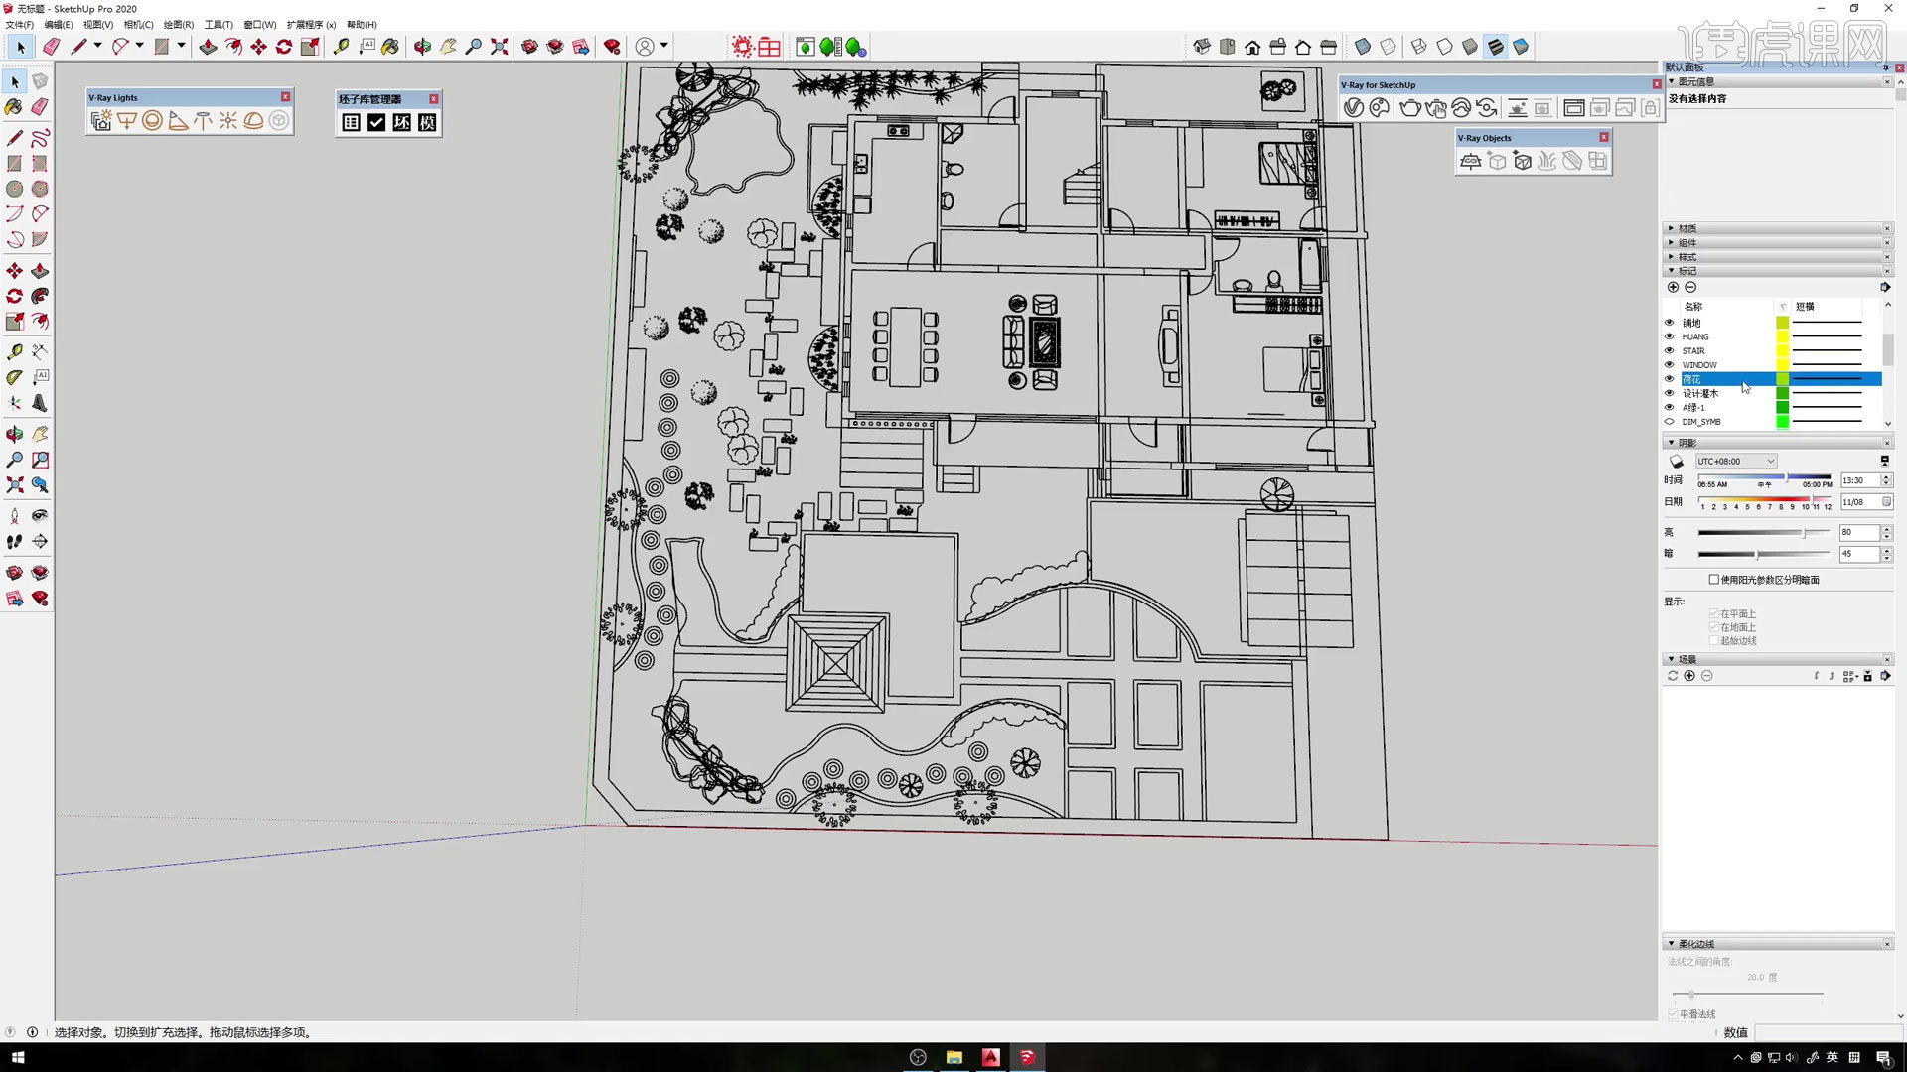Open the 文件(F) menu
This screenshot has width=1907, height=1072.
point(19,25)
